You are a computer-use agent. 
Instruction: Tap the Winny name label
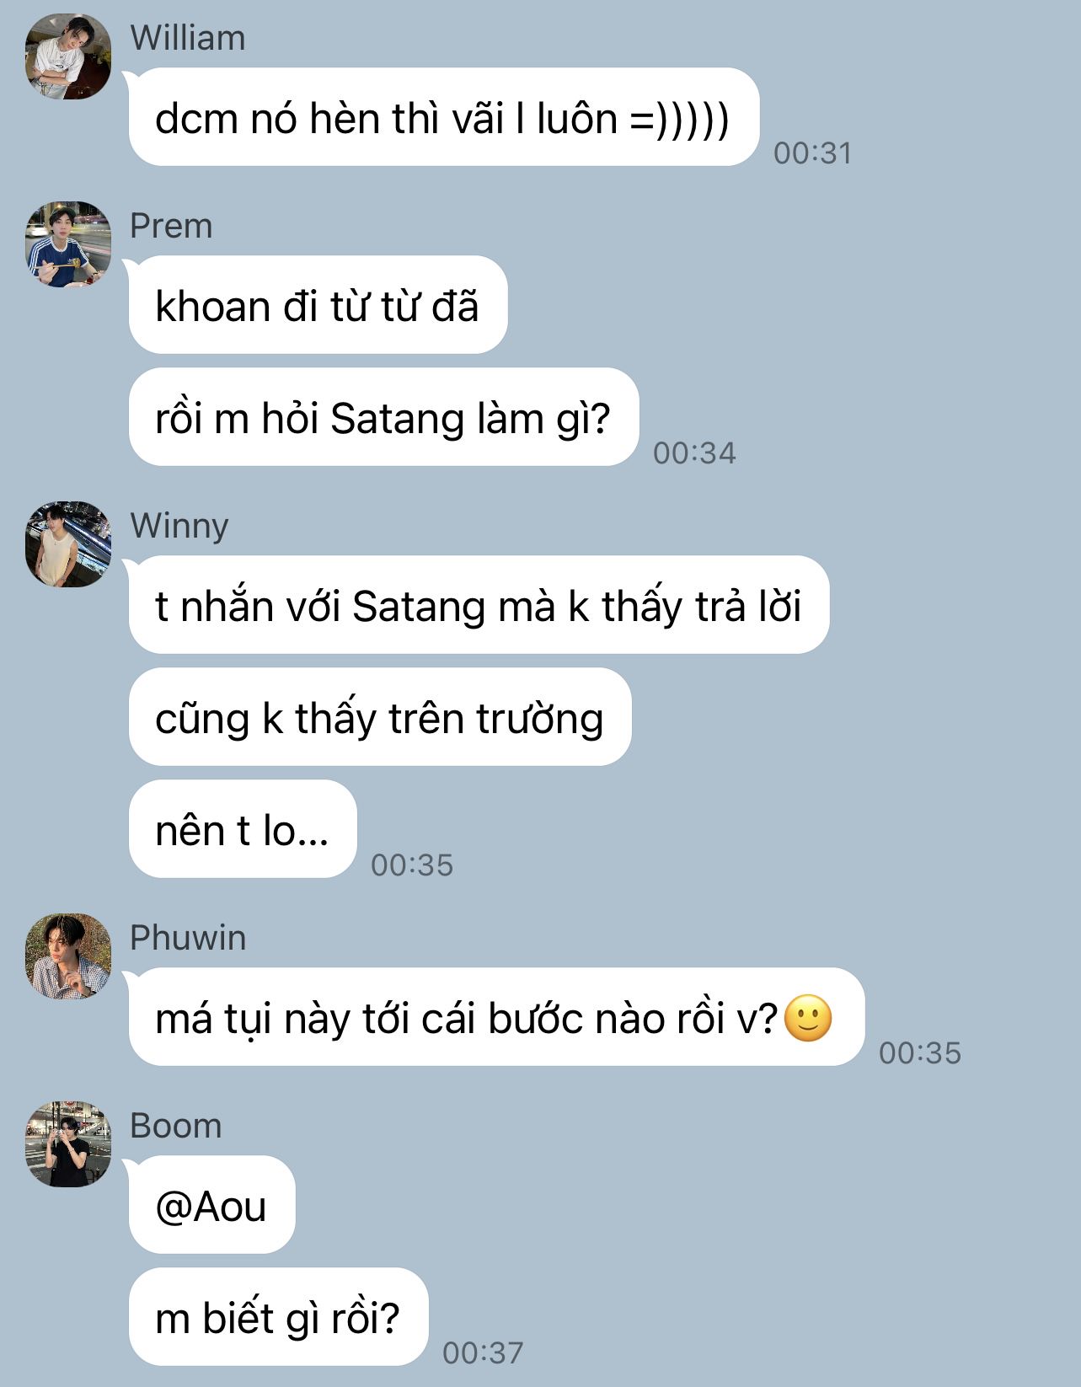point(179,527)
